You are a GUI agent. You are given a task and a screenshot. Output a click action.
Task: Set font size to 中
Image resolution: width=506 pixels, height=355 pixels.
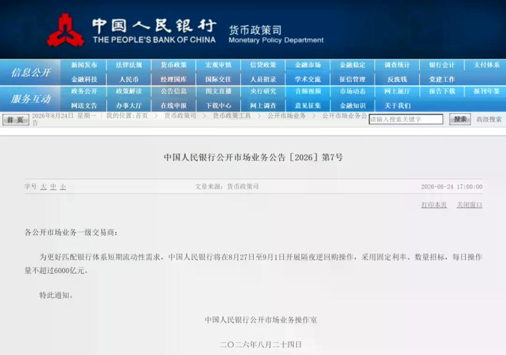pos(54,187)
